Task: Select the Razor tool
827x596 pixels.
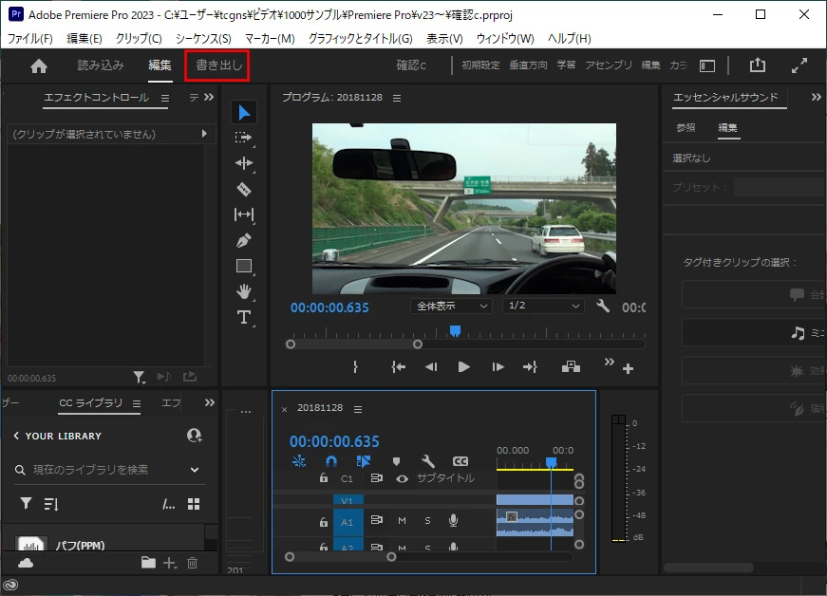Action: tap(244, 189)
